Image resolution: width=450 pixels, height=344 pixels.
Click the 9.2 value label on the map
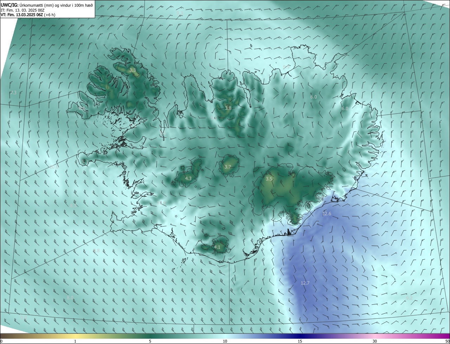pos(409,298)
